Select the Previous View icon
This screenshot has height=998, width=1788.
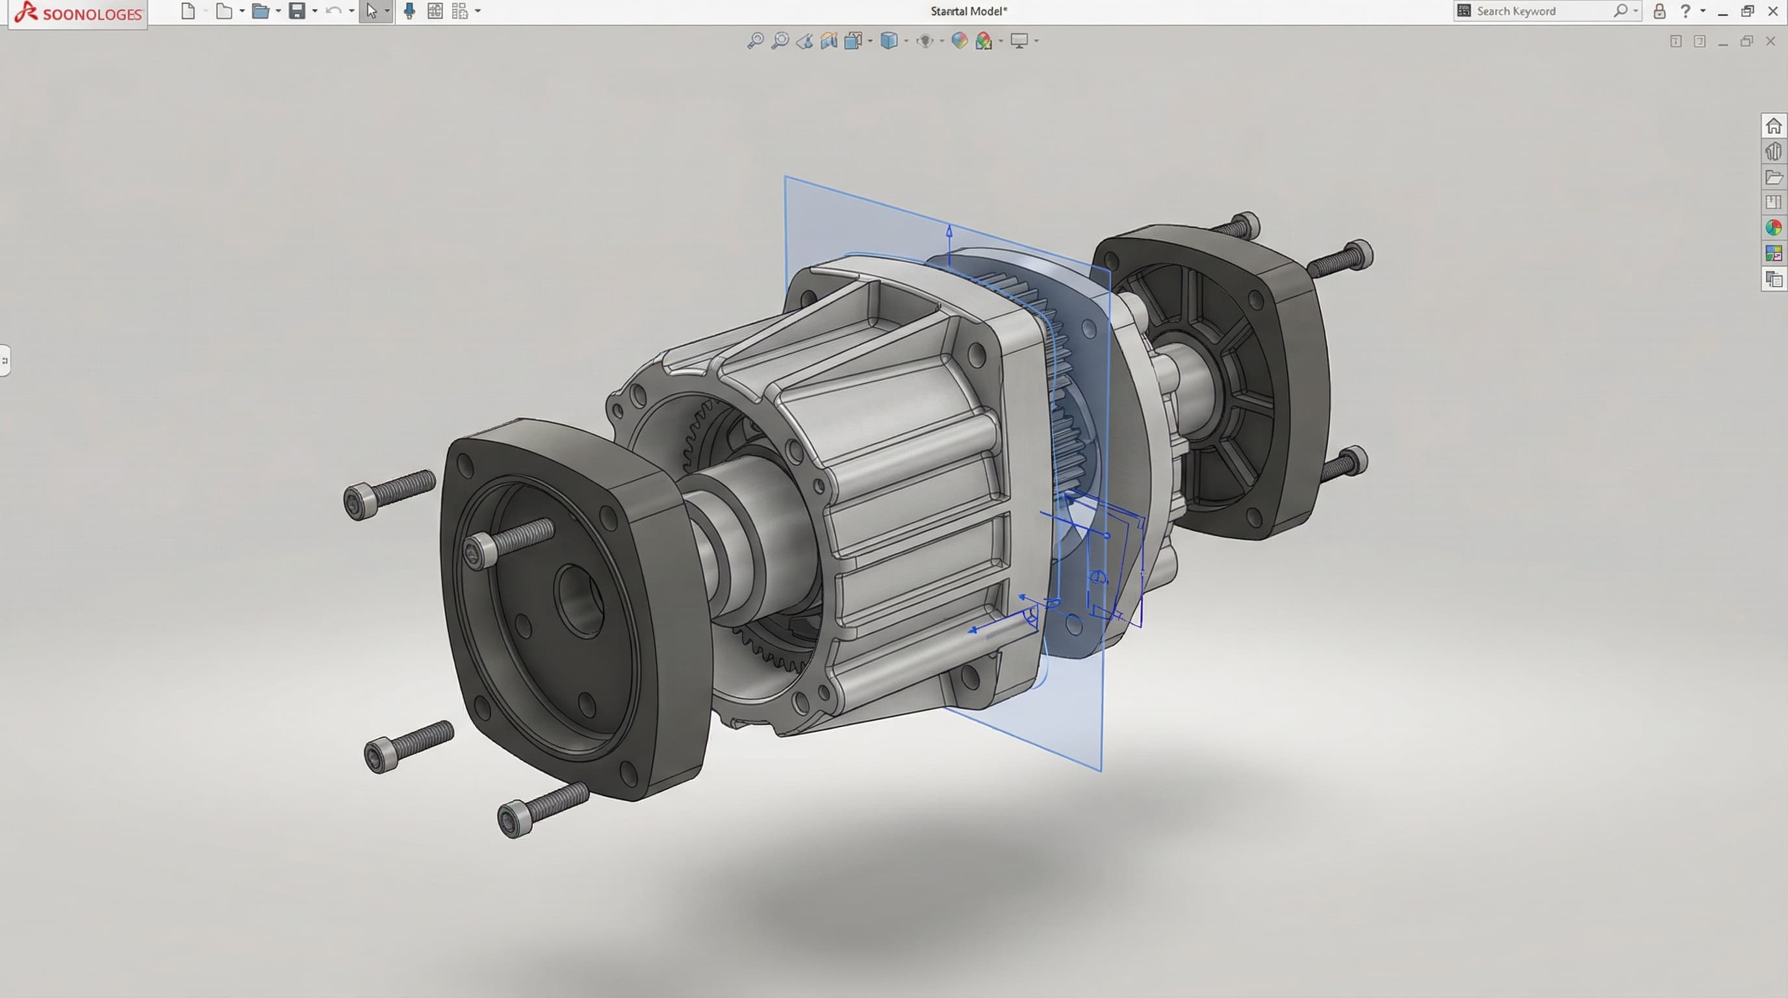830,41
